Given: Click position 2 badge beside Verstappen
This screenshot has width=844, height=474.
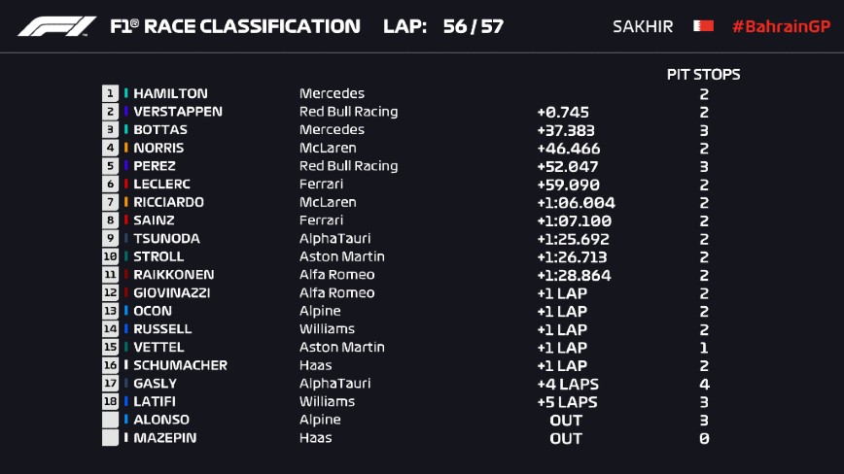Looking at the screenshot, I should pyautogui.click(x=110, y=112).
